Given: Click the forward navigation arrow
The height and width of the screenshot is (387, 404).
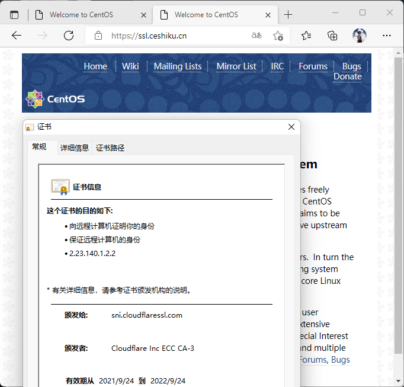Looking at the screenshot, I should coord(43,36).
